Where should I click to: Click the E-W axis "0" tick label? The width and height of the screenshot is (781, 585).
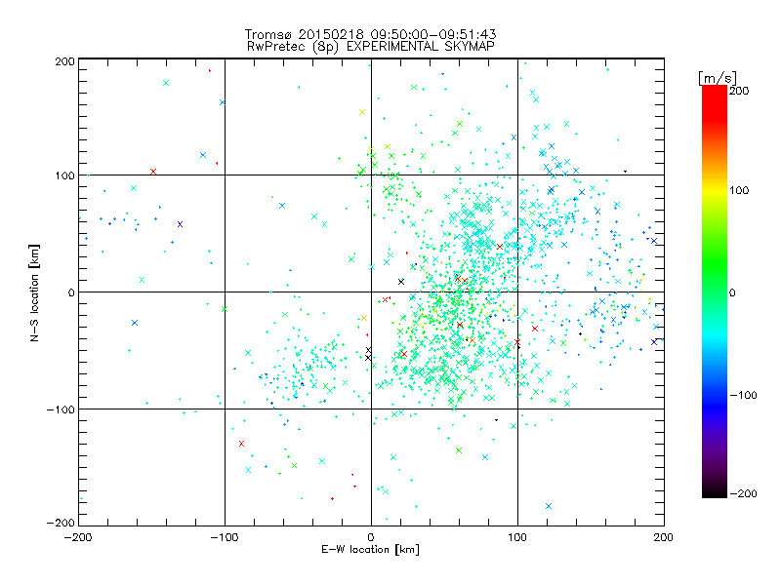371,537
